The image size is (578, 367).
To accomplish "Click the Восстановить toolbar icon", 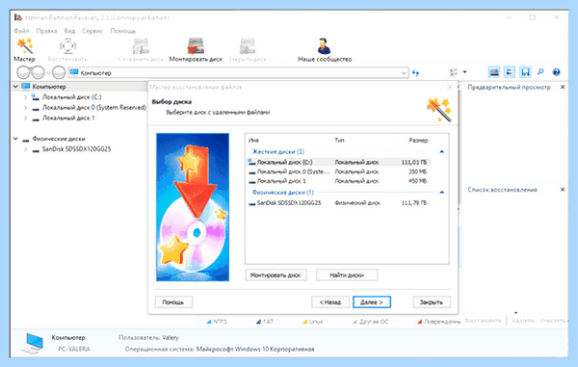I will coord(67,50).
